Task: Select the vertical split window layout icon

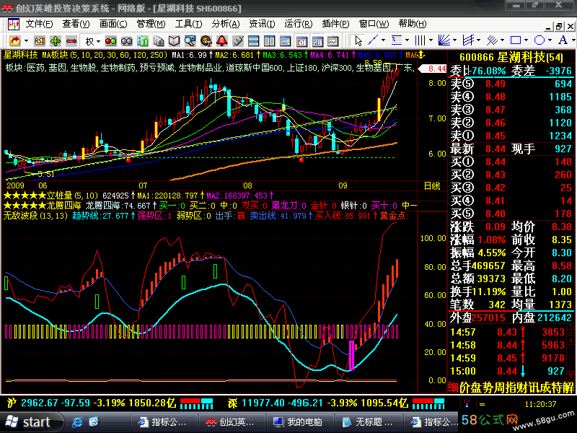Action: 269,40
